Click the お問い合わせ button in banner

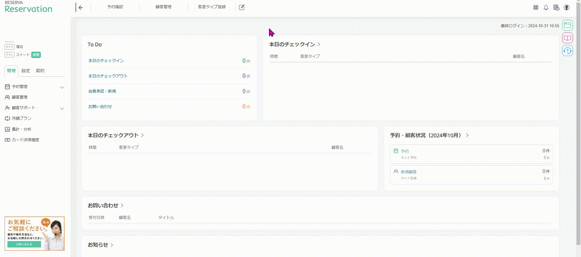[24, 244]
